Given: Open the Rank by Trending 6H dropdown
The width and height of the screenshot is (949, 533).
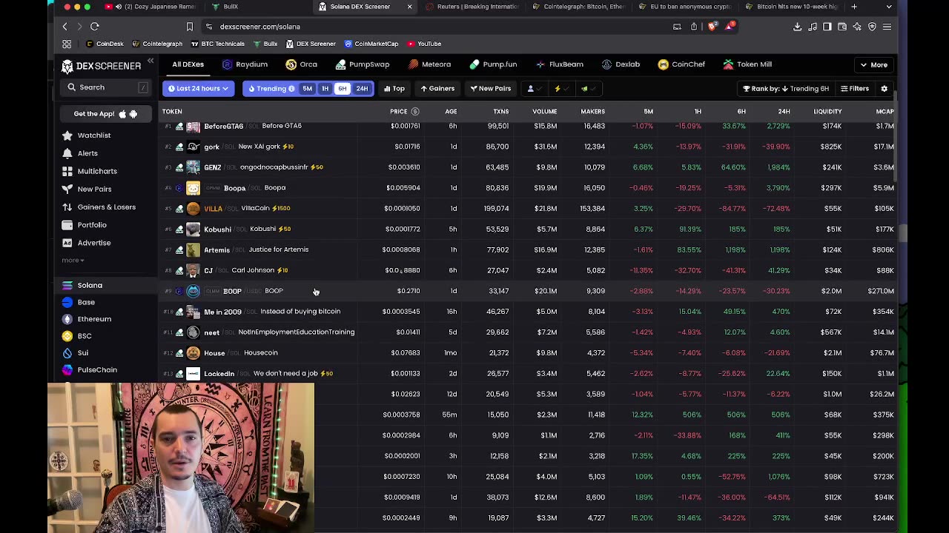Looking at the screenshot, I should (x=786, y=89).
